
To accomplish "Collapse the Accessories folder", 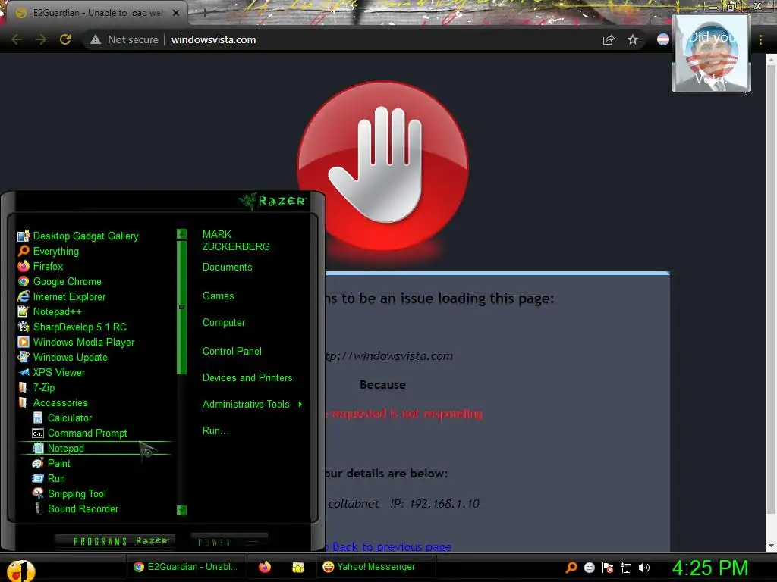I will (x=53, y=403).
